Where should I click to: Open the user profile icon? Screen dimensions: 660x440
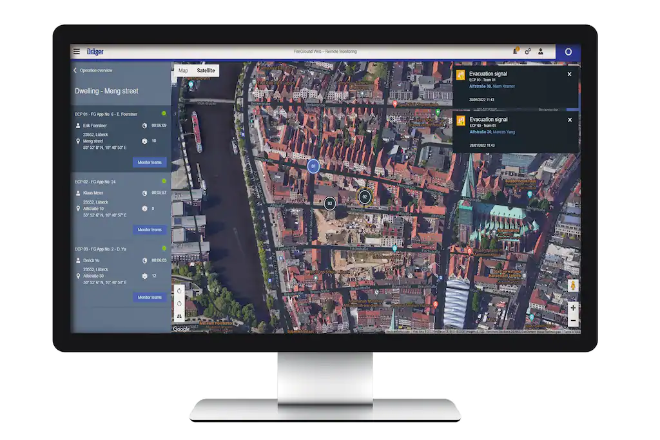pos(541,52)
